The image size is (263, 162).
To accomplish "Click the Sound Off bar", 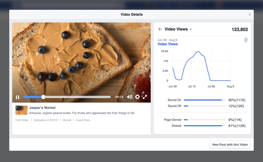I will (205, 106).
